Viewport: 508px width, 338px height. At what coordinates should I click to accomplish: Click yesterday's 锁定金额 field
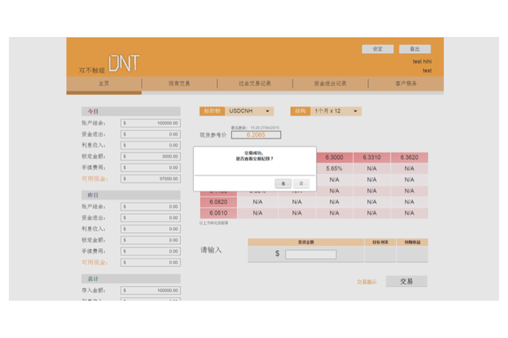tap(150, 240)
